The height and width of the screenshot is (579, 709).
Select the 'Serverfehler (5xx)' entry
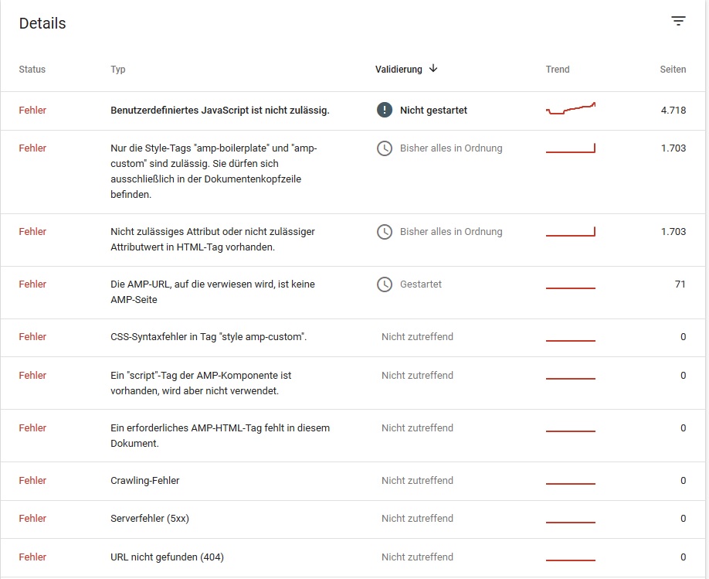click(150, 519)
